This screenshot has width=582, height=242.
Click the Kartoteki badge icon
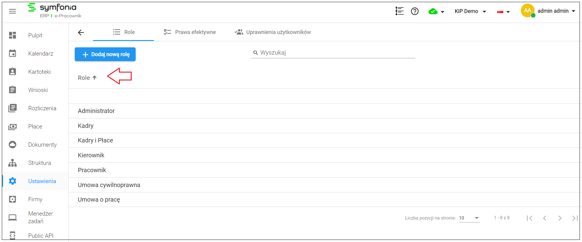[x=12, y=72]
